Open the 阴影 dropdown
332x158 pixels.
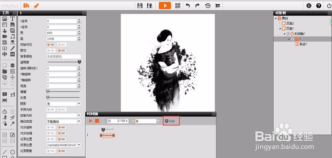[79, 104]
